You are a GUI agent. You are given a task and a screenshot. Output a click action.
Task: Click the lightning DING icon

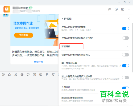coord(47,74)
